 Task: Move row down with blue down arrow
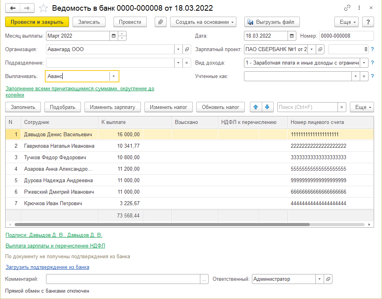[267, 107]
